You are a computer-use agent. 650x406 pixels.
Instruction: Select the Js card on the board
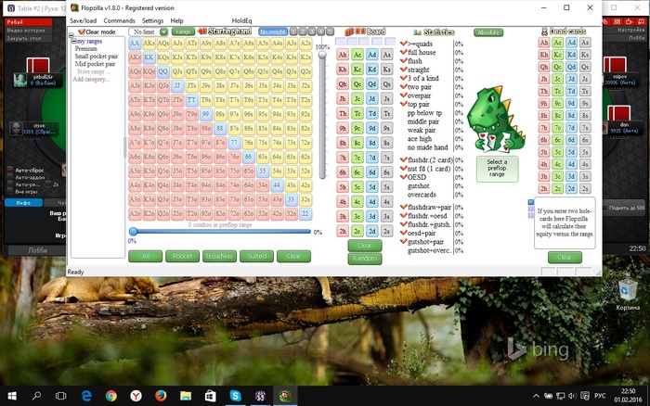(x=387, y=99)
